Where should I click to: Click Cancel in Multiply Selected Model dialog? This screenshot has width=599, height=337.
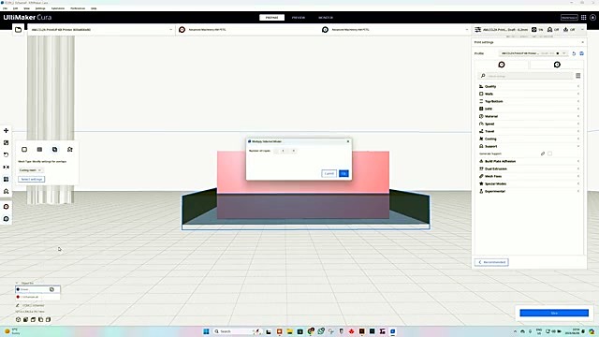(x=329, y=173)
